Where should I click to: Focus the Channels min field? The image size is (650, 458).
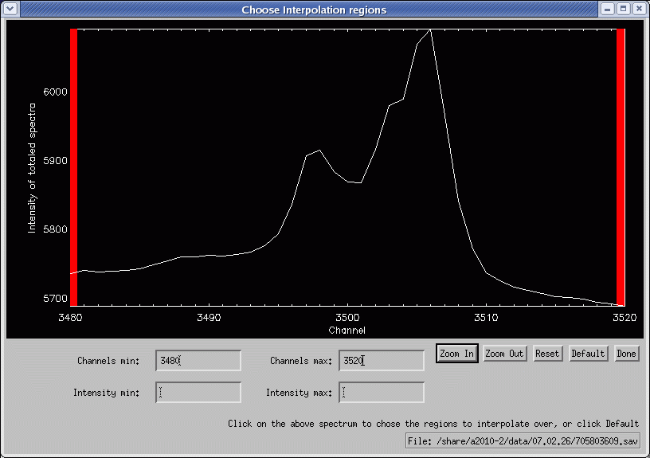click(x=198, y=361)
